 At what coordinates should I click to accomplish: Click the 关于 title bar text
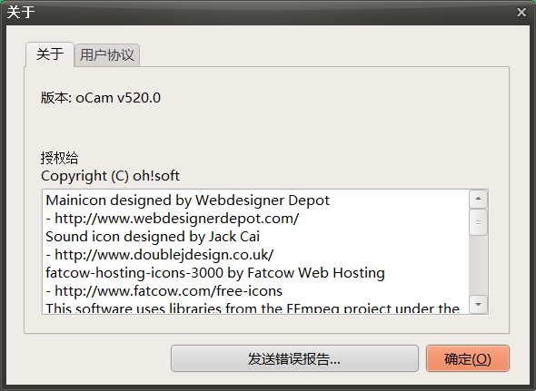(21, 13)
